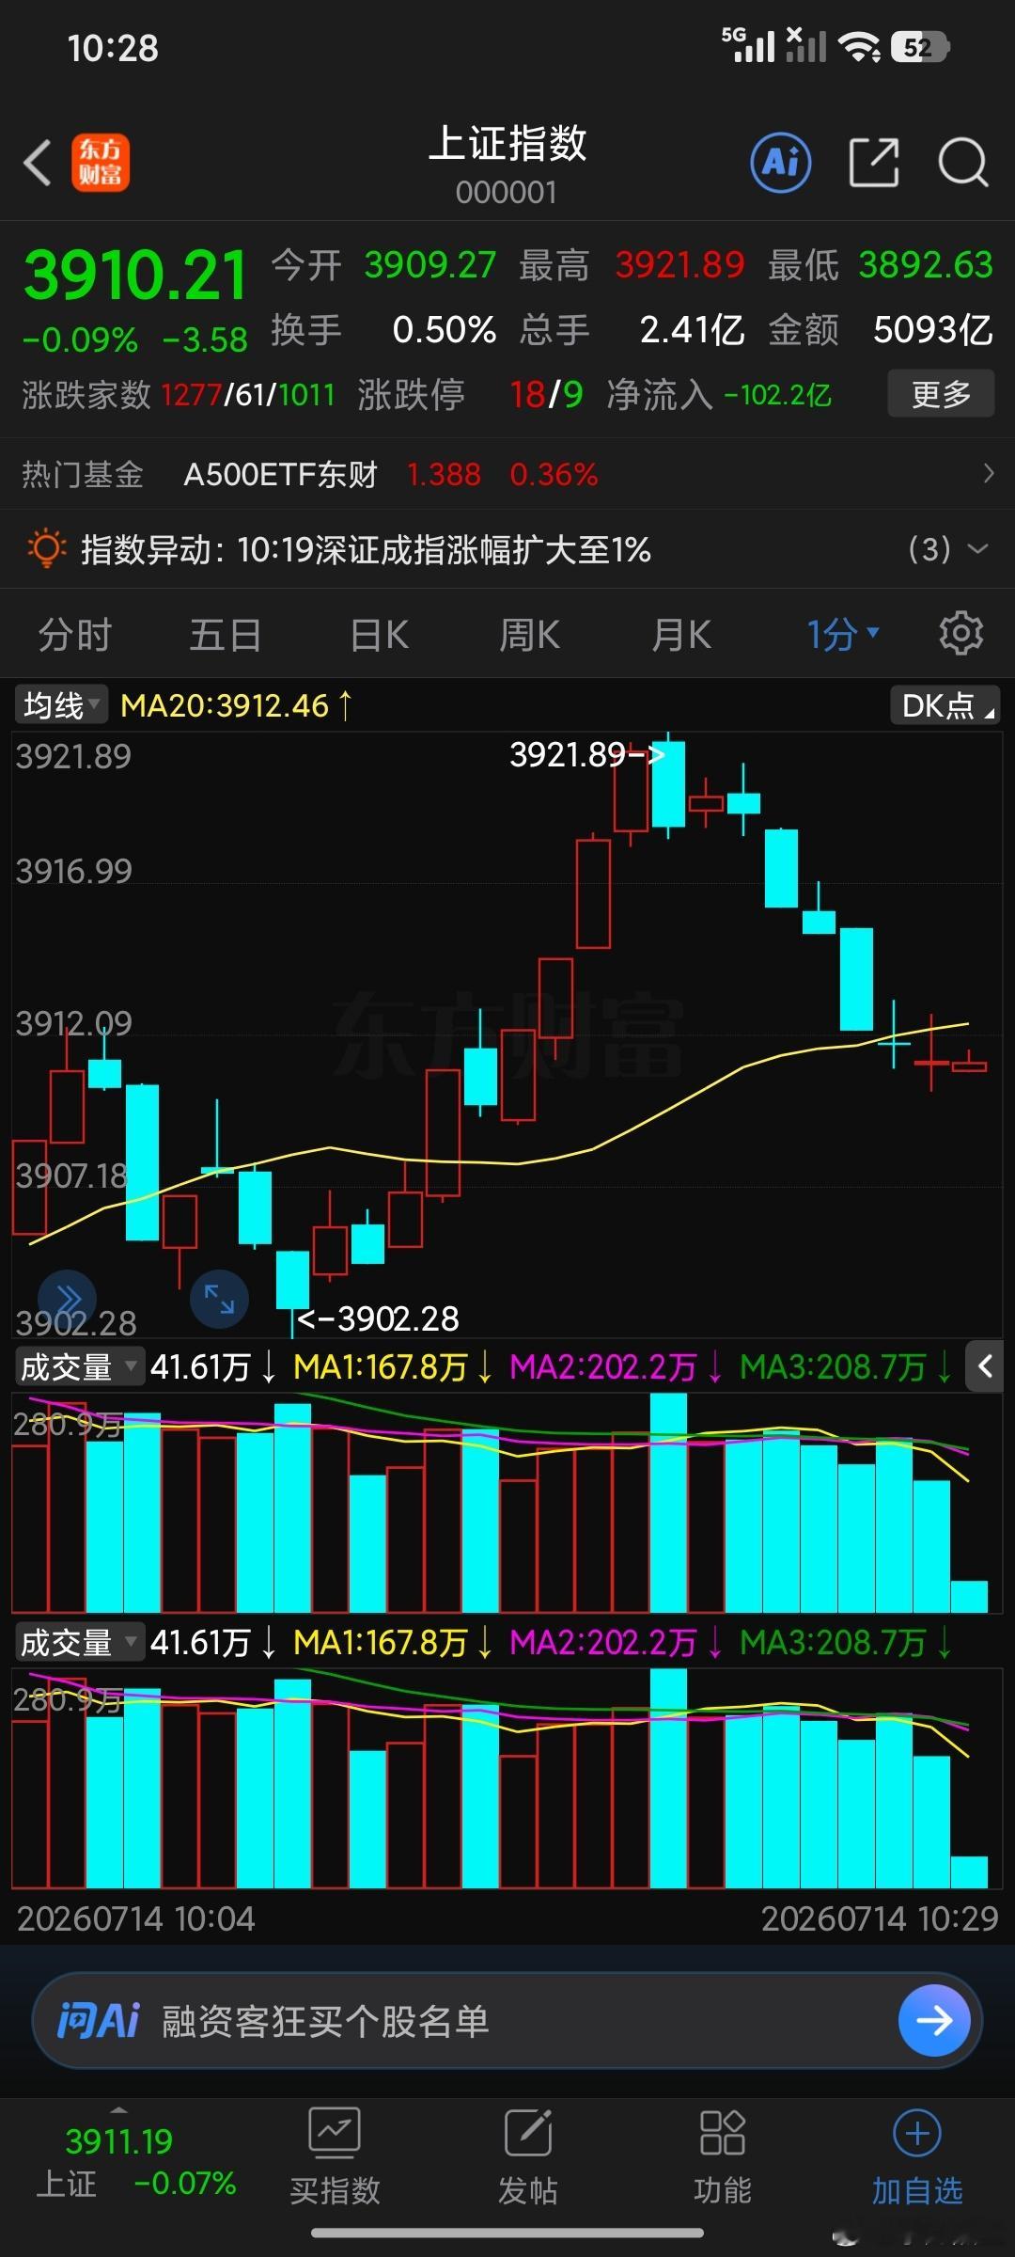
Task: Open the 功能 grid icon
Action: pos(723,2133)
